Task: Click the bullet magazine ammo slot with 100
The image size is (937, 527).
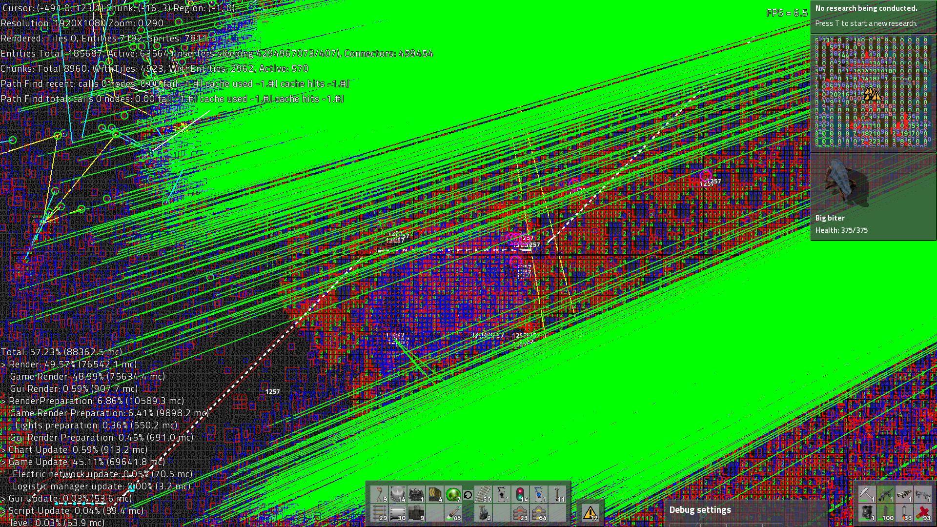Action: point(885,513)
